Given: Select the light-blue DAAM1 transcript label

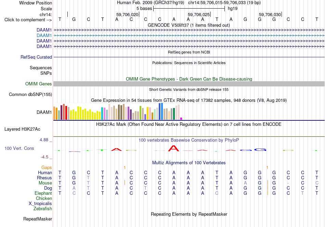Looking at the screenshot, I should click(x=44, y=36).
